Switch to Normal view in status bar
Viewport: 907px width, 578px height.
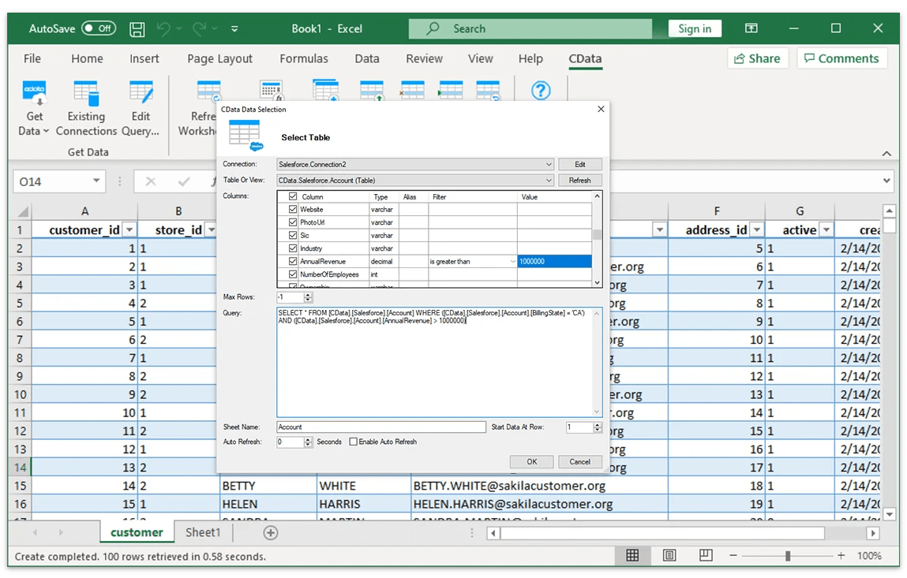633,555
